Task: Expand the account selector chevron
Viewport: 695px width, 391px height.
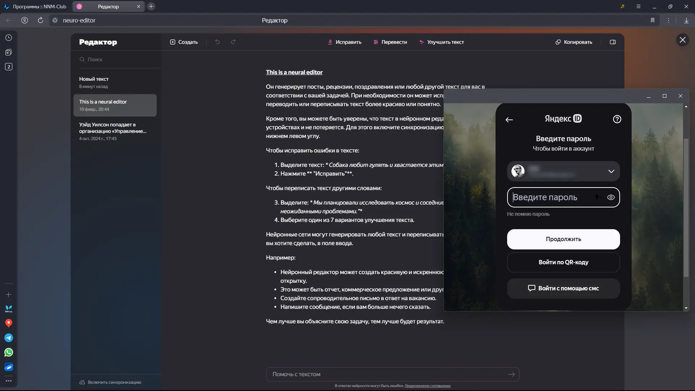Action: coord(611,171)
